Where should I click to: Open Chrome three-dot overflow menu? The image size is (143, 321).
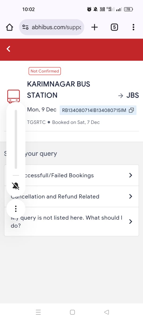coord(133,27)
